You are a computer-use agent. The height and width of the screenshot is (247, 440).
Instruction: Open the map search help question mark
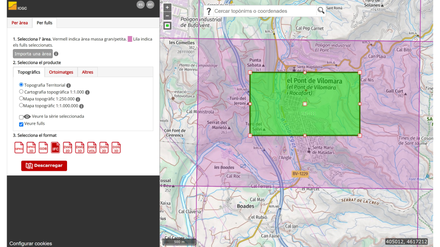[x=208, y=11]
